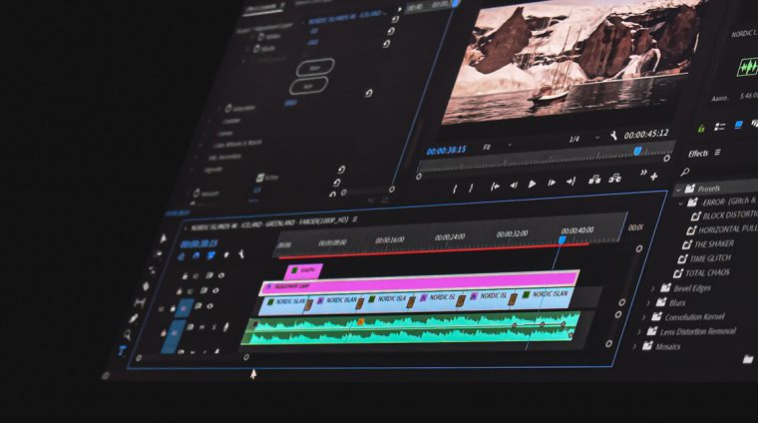Switch Project panel to icon view
Image resolution: width=758 pixels, height=423 pixels.
point(739,125)
